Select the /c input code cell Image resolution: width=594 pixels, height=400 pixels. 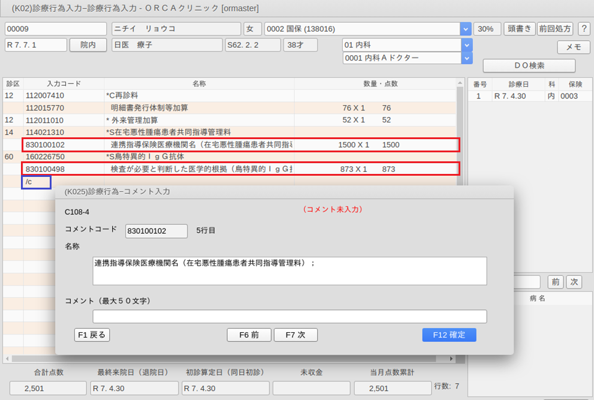[37, 182]
